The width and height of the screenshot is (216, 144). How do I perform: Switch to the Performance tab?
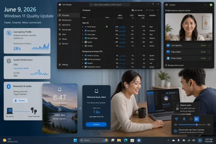69,20
